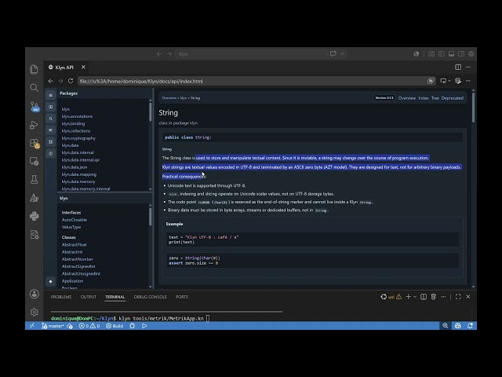Open the klyn.collections package
502x377 pixels.
(76, 131)
